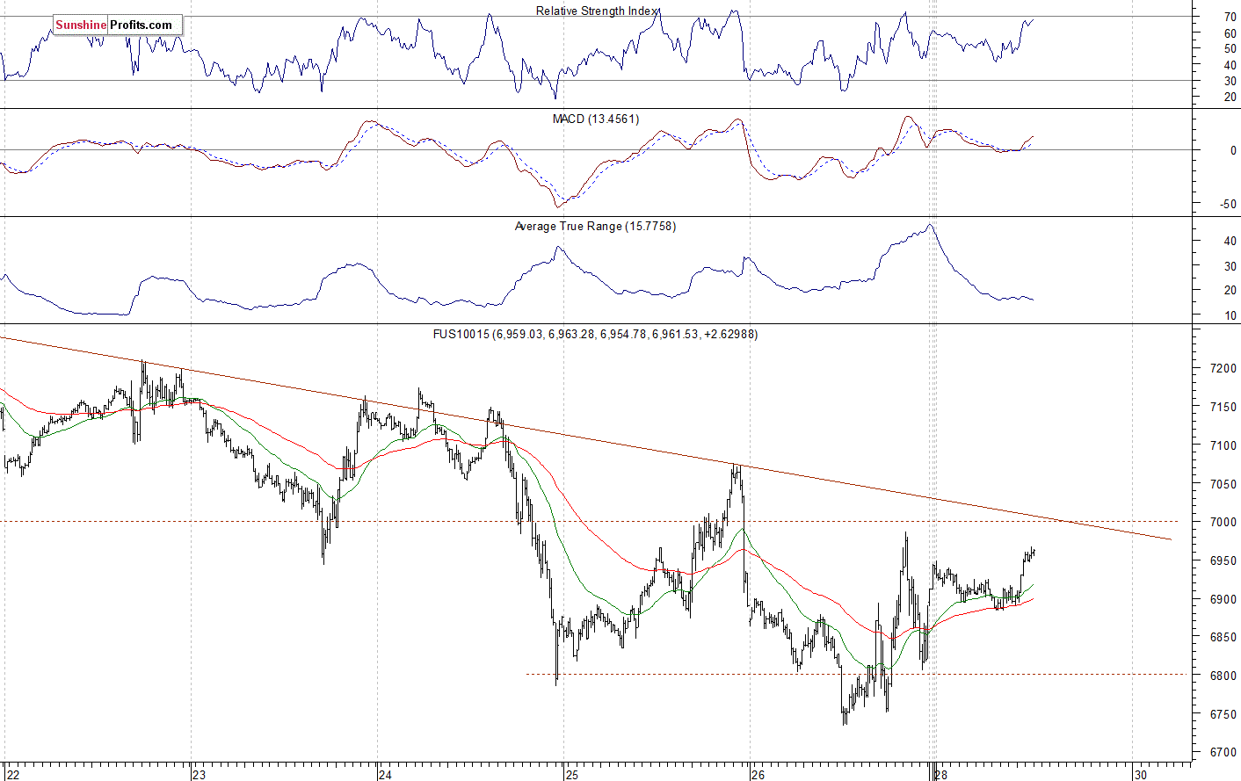
Task: Click the date label 28 on time axis
Action: 941,775
